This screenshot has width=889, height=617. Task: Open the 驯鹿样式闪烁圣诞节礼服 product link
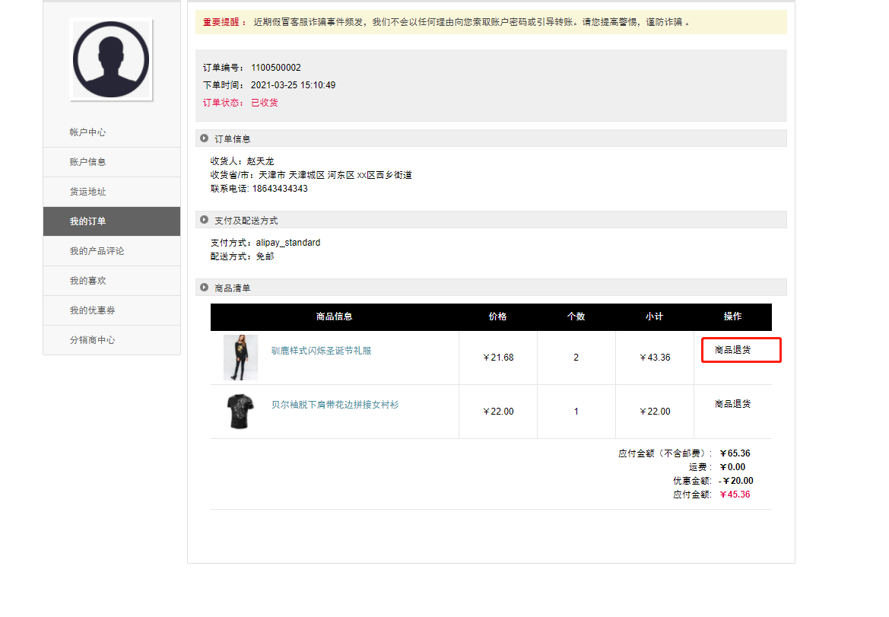[322, 351]
